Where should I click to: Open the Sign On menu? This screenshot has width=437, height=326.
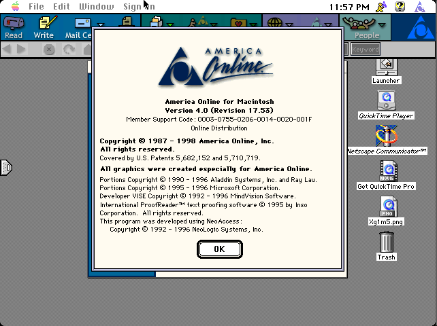tap(139, 6)
